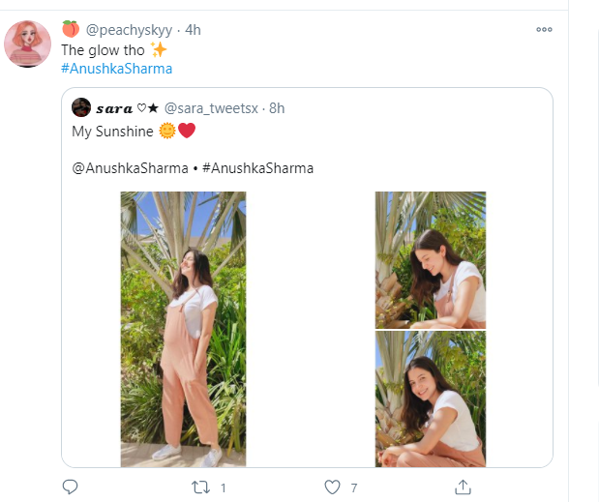Screen dimensions: 599x502
Task: Click the retweet count of 1
Action: (225, 487)
